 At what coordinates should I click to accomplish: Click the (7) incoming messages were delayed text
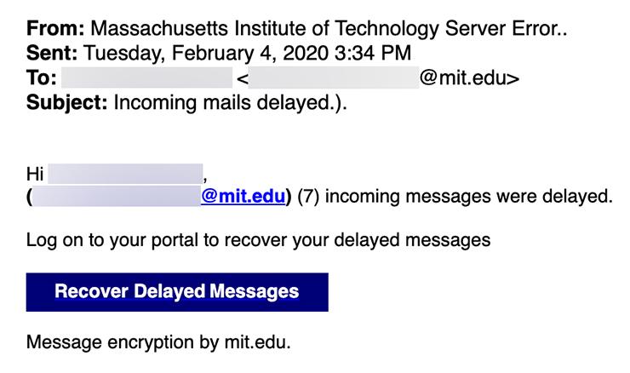click(x=455, y=197)
